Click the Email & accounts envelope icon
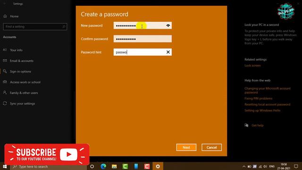Image resolution: width=302 pixels, height=170 pixels. (x=5, y=60)
